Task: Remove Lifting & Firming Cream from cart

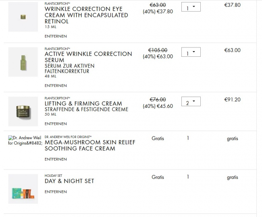Action: (x=56, y=124)
